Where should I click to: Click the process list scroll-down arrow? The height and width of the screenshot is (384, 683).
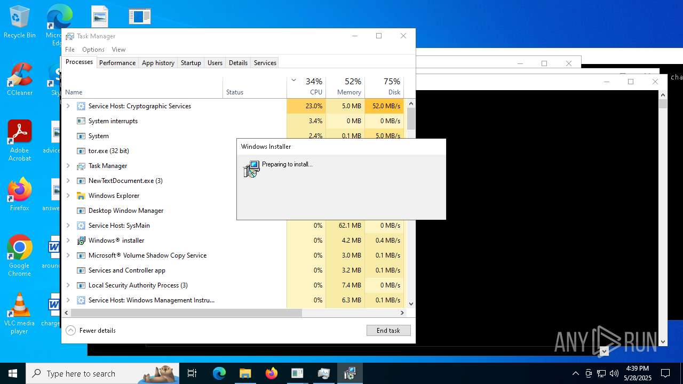tap(411, 304)
